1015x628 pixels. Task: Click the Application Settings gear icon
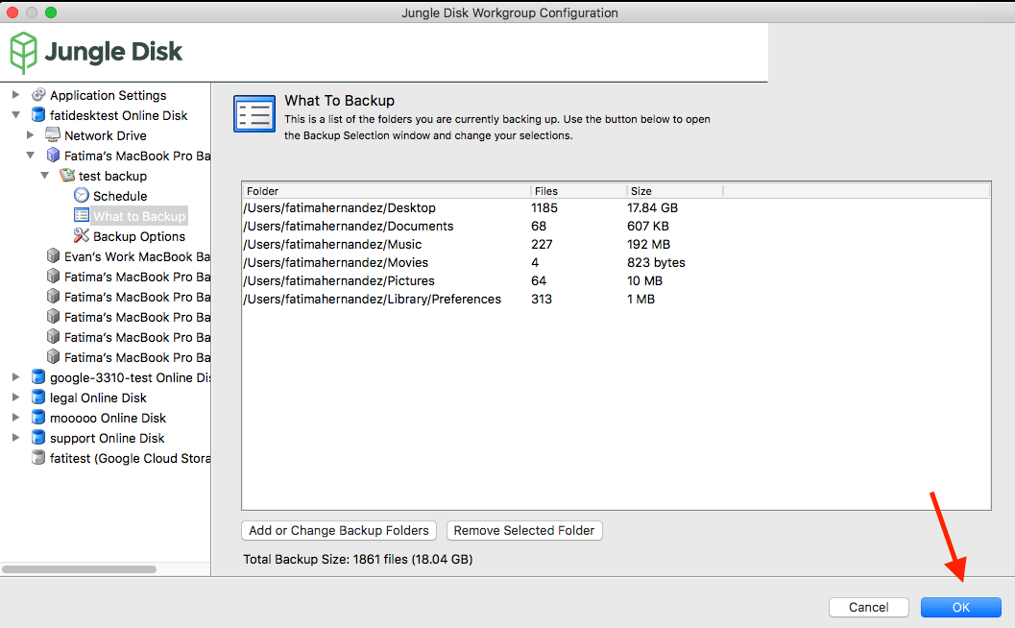(38, 95)
